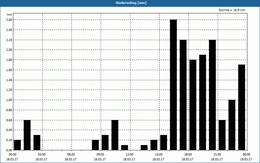Click the 0,30 mm bar right after 09:00

click(105, 142)
